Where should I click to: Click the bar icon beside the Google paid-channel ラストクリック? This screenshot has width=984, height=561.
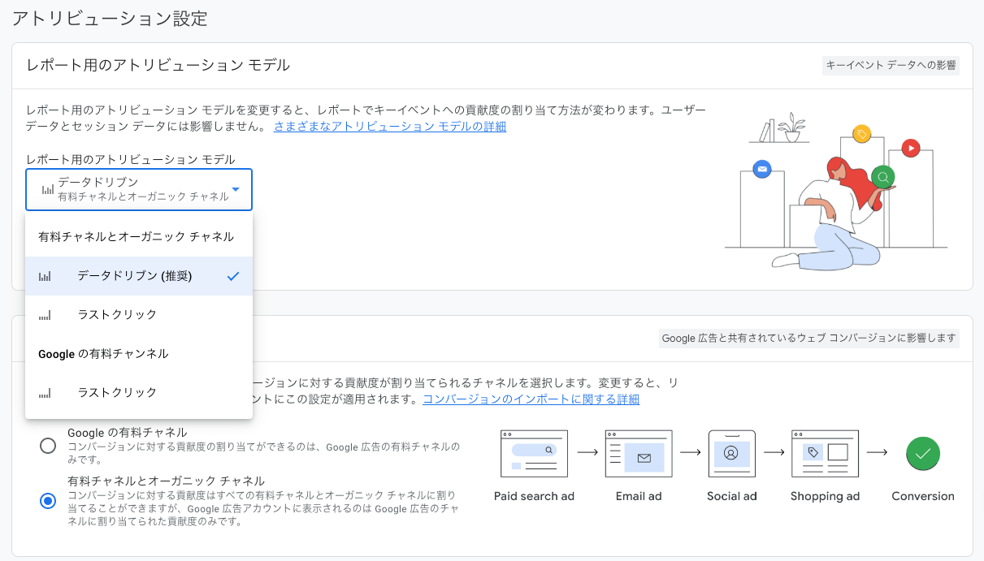pyautogui.click(x=45, y=392)
